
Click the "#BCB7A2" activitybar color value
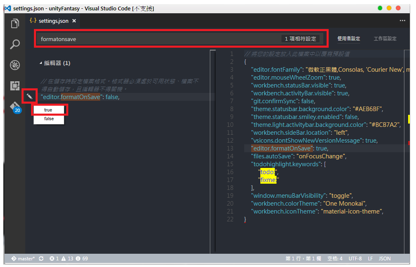point(384,125)
